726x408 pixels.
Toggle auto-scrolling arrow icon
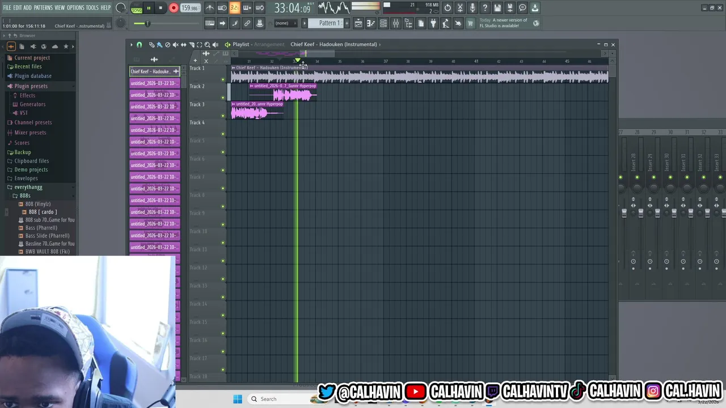[222, 23]
